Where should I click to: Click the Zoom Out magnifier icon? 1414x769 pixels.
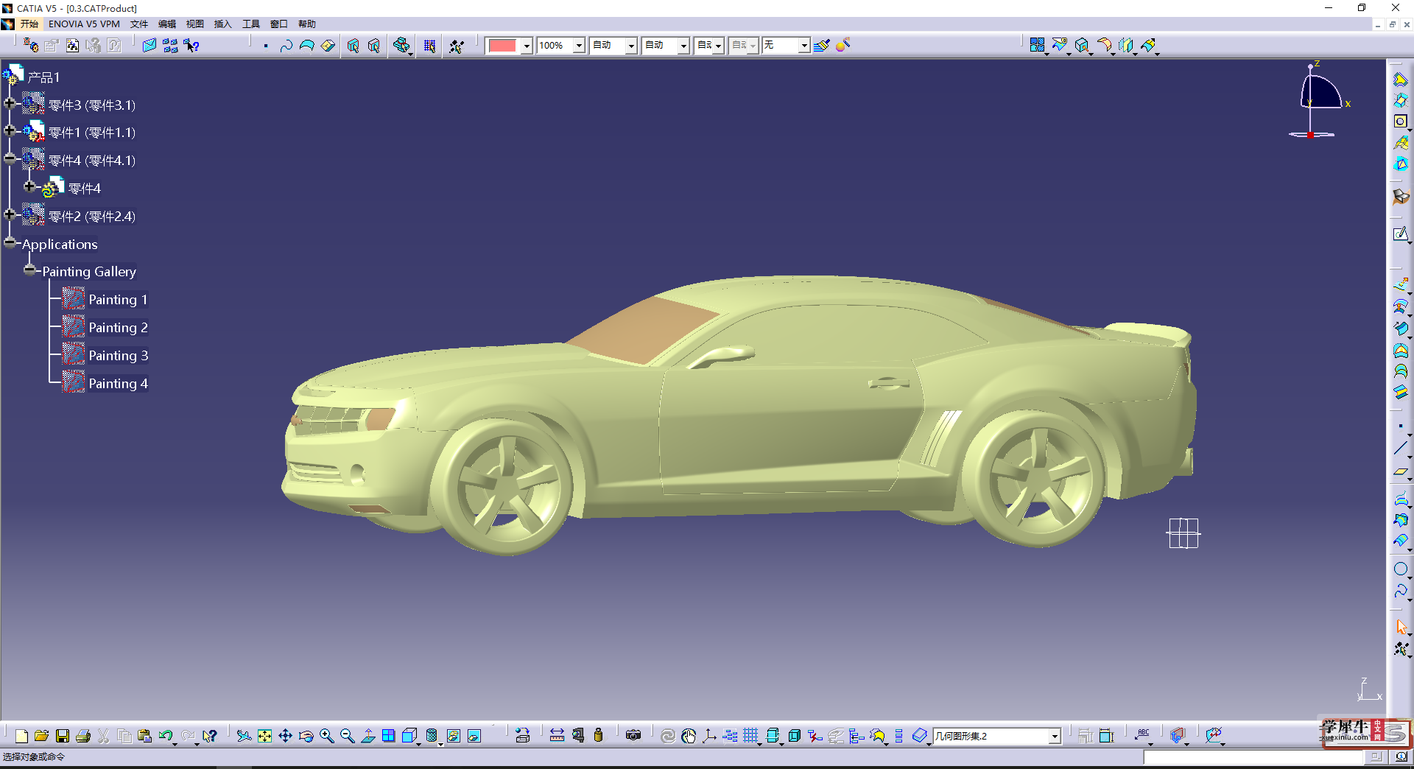pyautogui.click(x=348, y=736)
